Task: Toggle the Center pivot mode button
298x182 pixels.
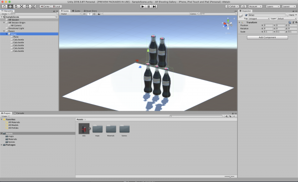Action: pyautogui.click(x=45, y=6)
